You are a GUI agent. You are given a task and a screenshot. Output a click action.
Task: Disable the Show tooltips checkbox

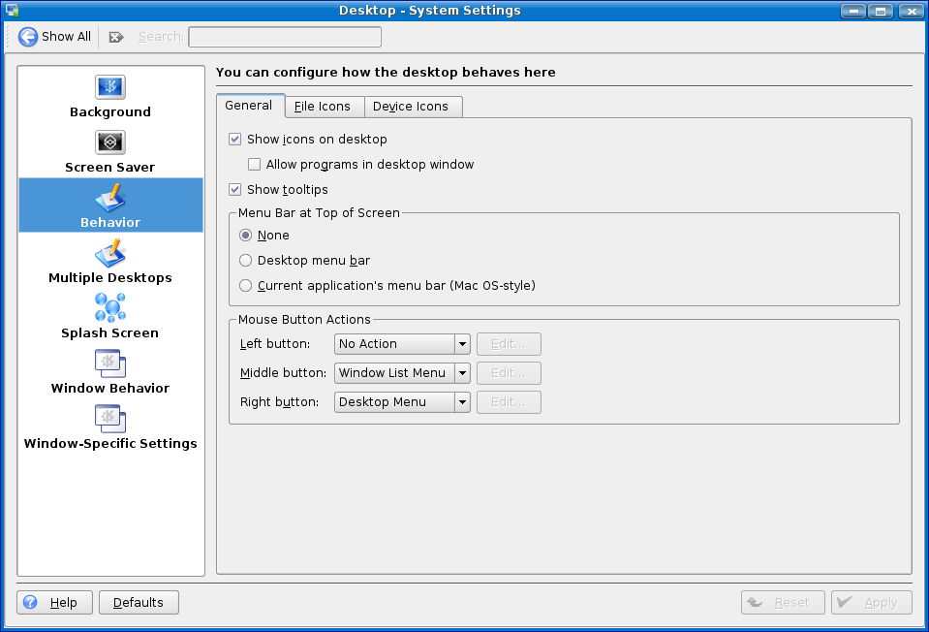234,190
